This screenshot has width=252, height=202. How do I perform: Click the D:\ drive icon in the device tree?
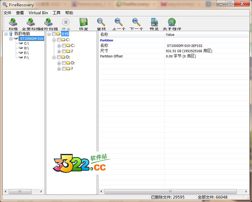21,48
